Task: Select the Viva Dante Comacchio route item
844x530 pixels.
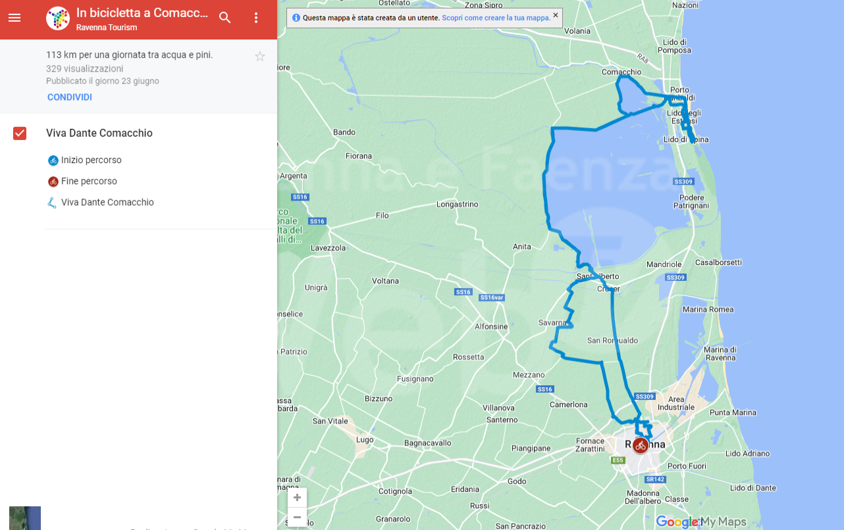Action: (x=107, y=203)
